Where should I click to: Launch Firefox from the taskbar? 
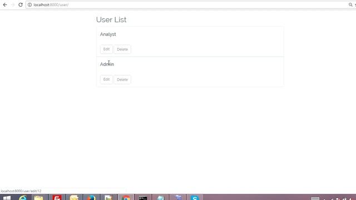pyautogui.click(x=91, y=198)
